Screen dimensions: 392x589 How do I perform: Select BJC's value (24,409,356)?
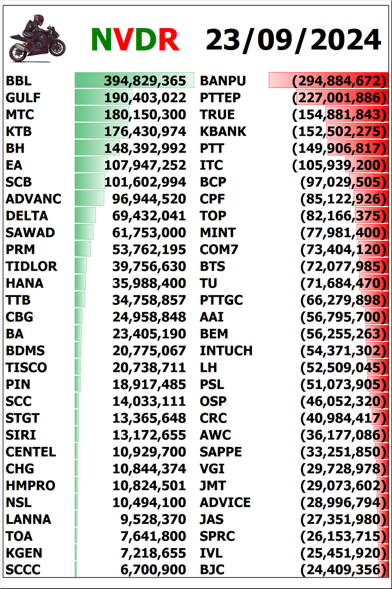point(343,570)
